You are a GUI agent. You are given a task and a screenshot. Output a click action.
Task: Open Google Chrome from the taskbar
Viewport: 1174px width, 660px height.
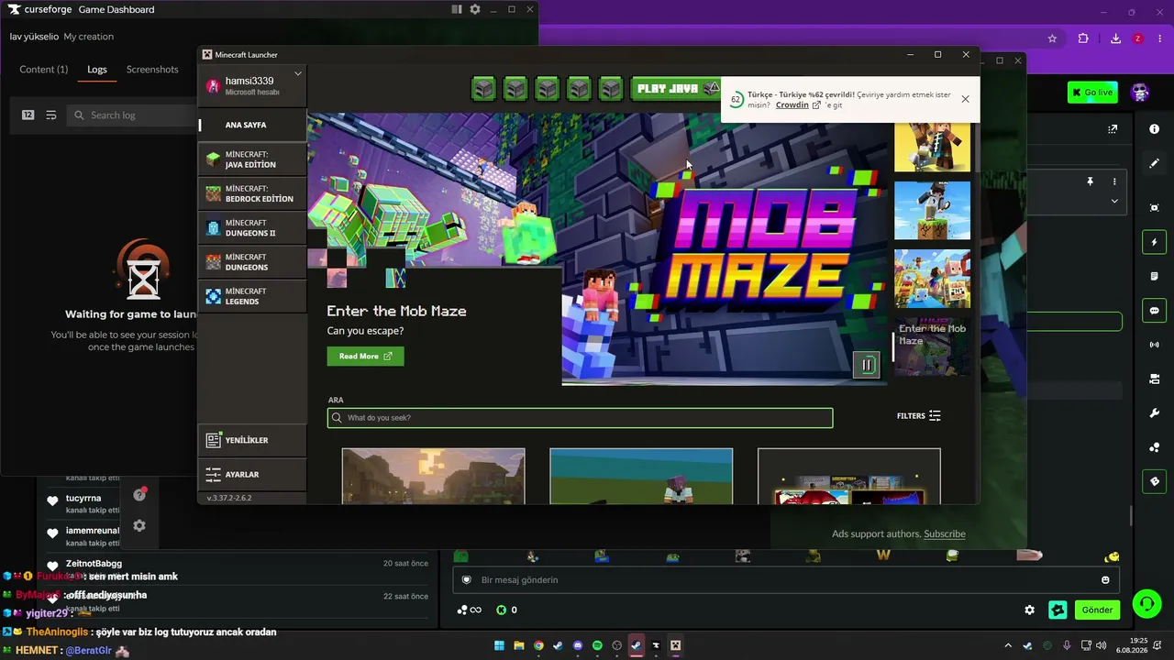tap(538, 645)
